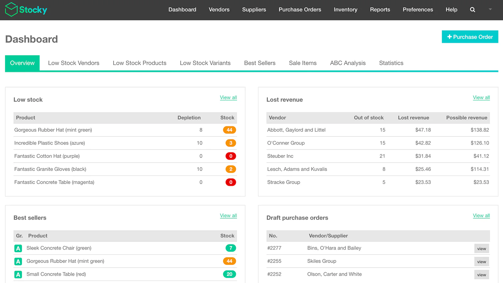
Task: Click the A grade badge beside Sleek Concrete Chair
Action: point(18,248)
